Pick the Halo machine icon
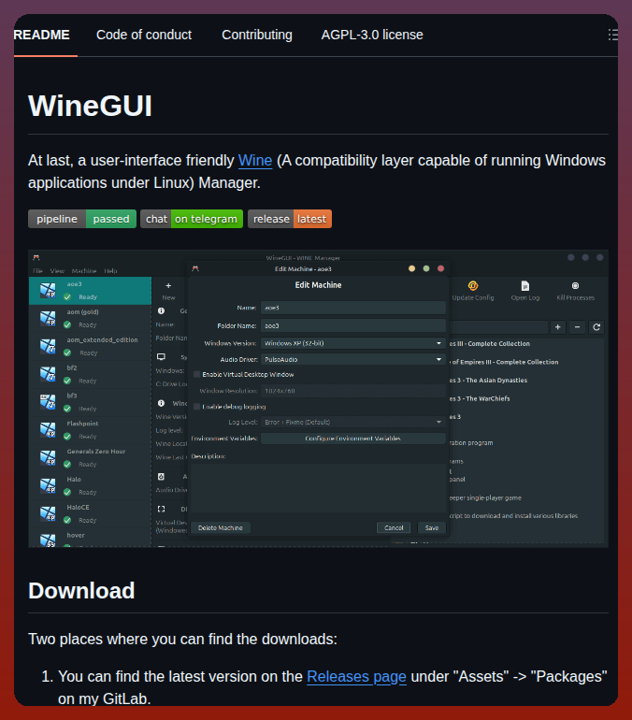 click(x=48, y=486)
